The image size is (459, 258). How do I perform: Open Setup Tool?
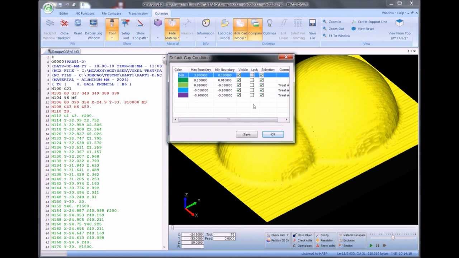click(x=126, y=29)
